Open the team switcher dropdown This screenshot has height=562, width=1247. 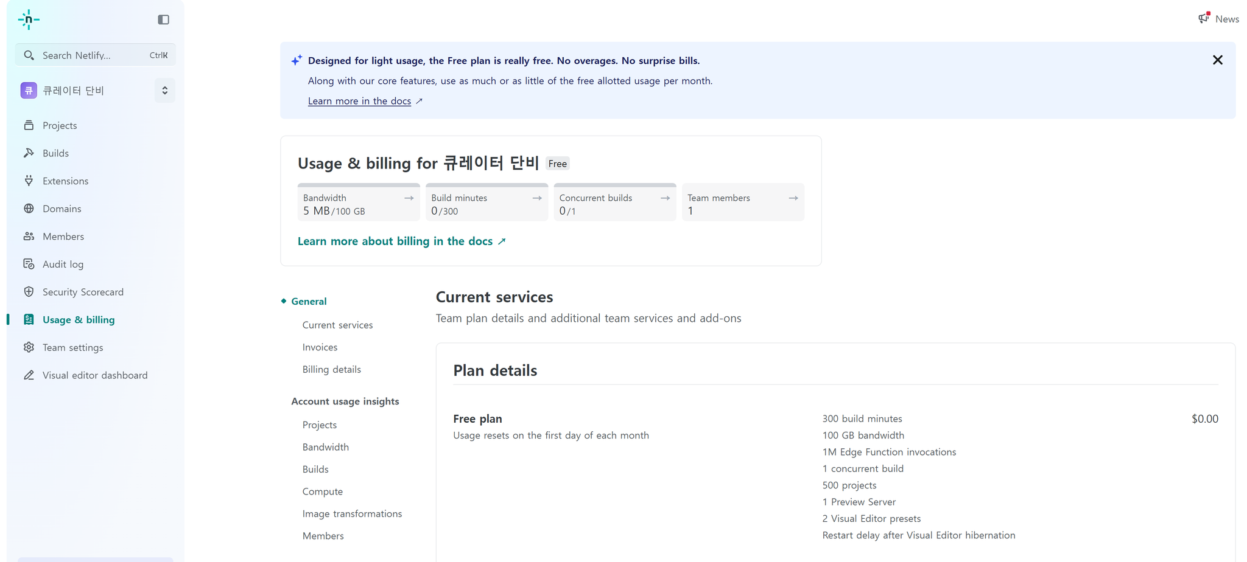click(x=164, y=91)
